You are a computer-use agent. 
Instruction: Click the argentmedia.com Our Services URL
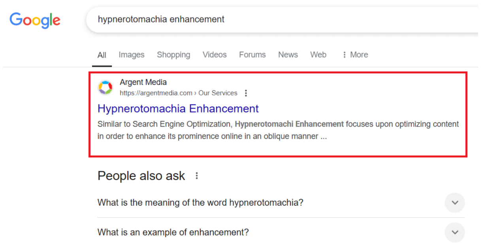179,93
